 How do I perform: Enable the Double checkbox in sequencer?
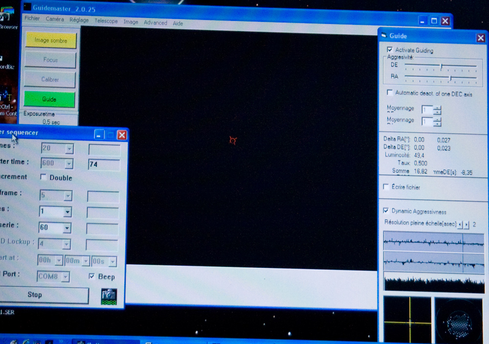click(x=44, y=177)
